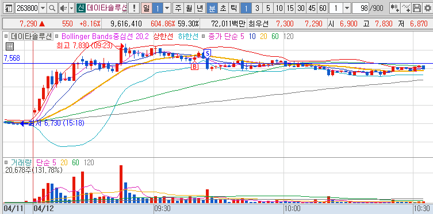Choose the 5-minute interval button
The image size is (433, 214).
tap(268, 8)
